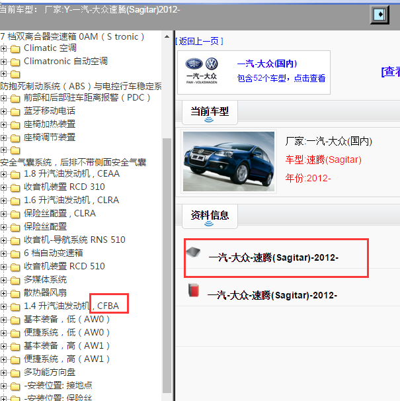Expand the 1.4 升汽油发动机 CFBA node
Viewport: 400px width, 401px height.
point(3,306)
